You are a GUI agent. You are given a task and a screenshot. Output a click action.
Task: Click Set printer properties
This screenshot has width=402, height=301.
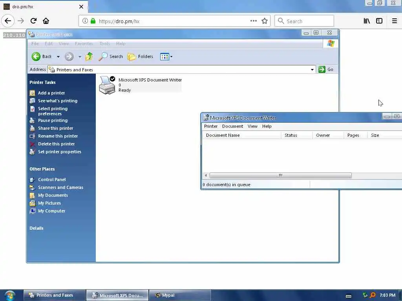coord(60,152)
